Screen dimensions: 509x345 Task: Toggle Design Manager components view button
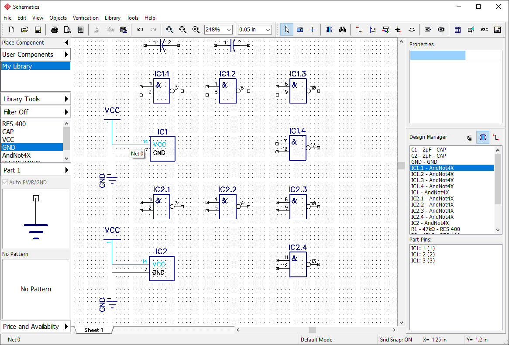[x=483, y=138]
